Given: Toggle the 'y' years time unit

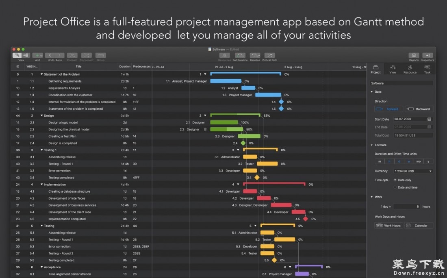Looking at the screenshot, I should point(428,161).
